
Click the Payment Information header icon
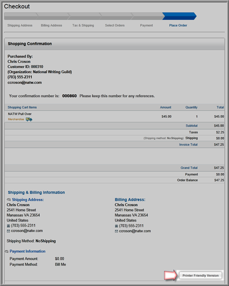tap(7, 252)
